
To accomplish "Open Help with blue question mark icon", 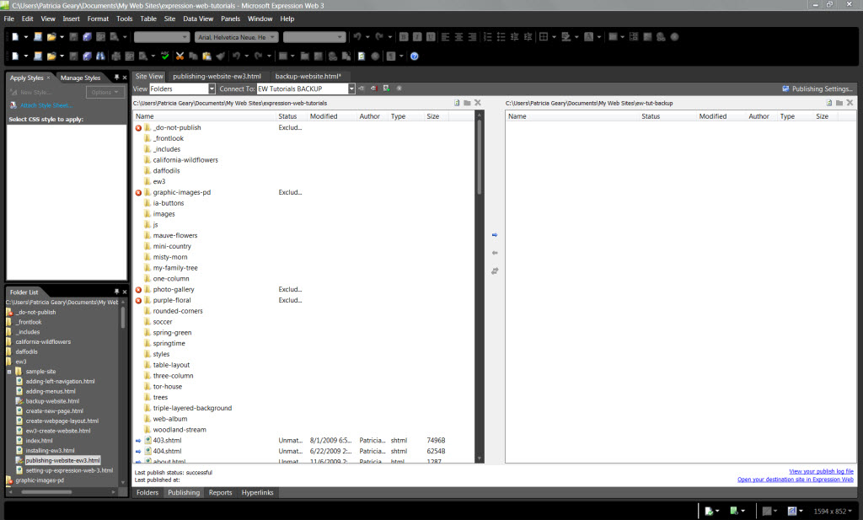I will click(415, 56).
